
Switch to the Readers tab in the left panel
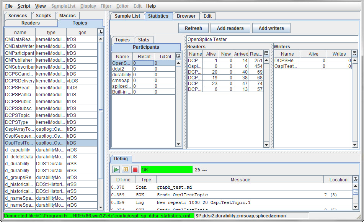[30, 23]
